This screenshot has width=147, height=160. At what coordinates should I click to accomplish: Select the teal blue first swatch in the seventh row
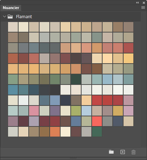pos(13,90)
